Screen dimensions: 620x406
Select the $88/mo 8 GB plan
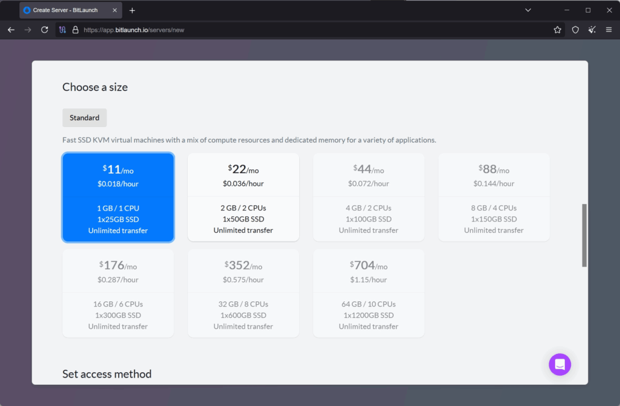494,197
